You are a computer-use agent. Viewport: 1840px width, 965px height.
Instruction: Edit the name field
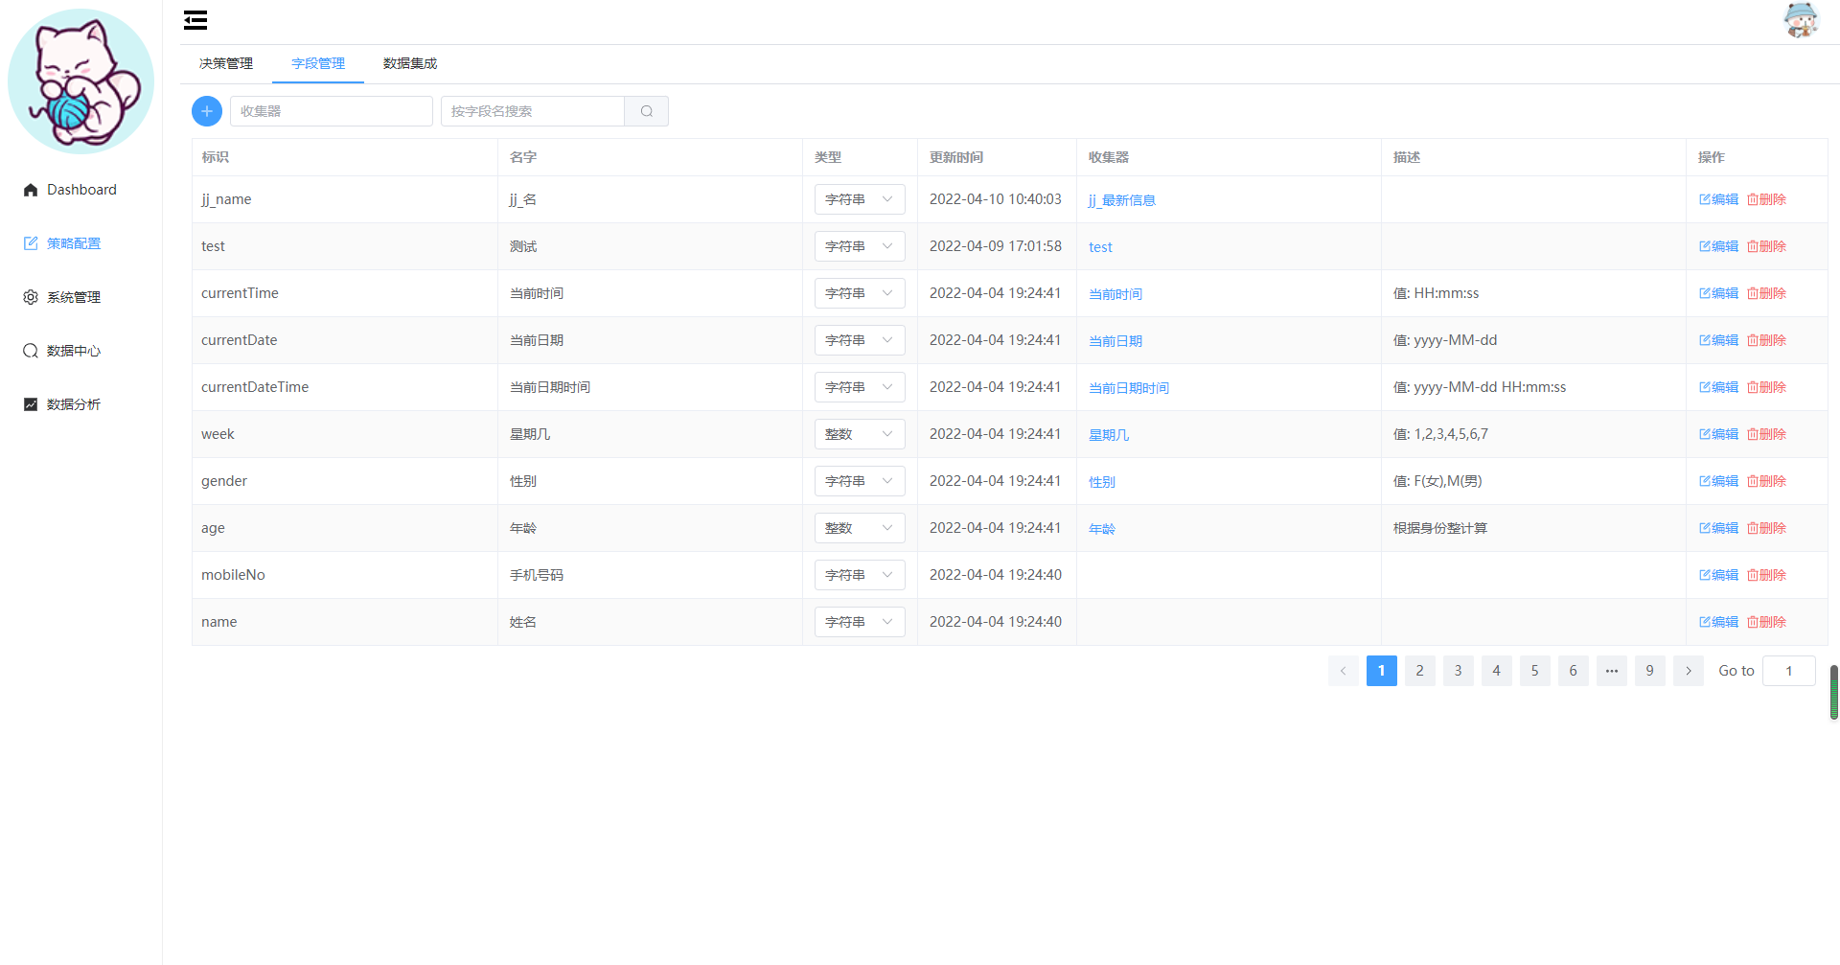point(1718,622)
